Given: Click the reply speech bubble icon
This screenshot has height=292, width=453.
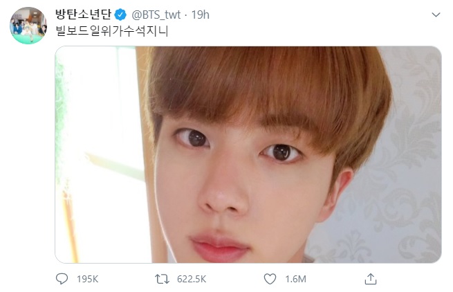Looking at the screenshot, I should 62,278.
